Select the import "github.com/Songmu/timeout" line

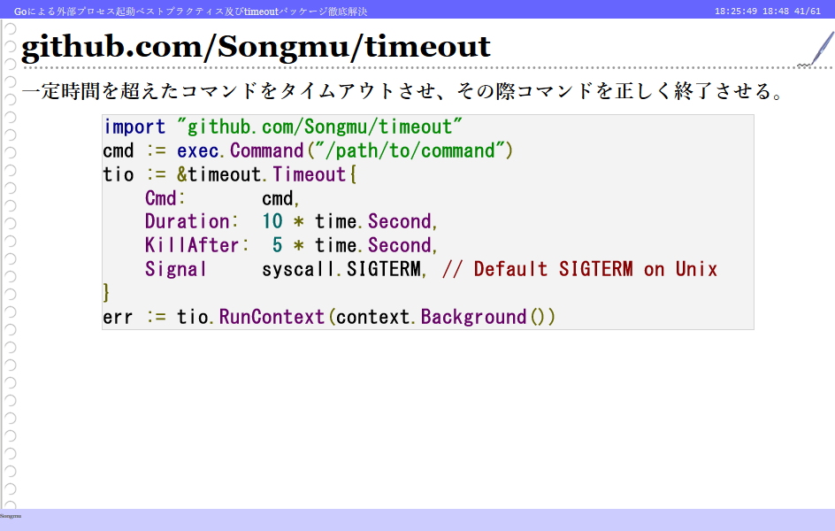(283, 127)
